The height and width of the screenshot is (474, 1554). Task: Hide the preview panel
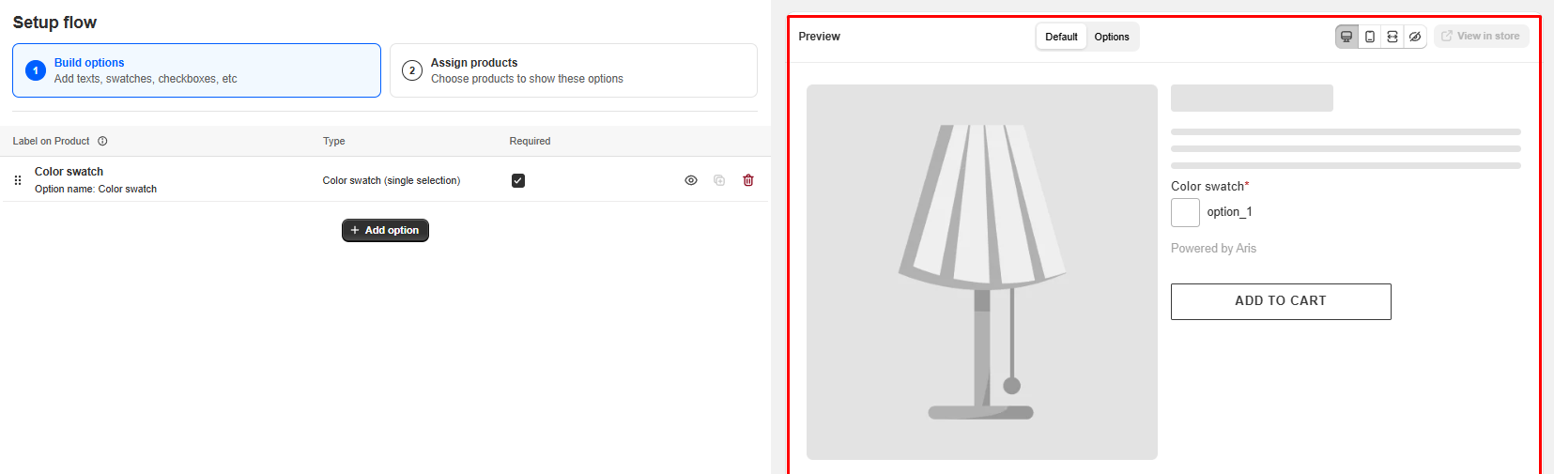pos(1415,37)
